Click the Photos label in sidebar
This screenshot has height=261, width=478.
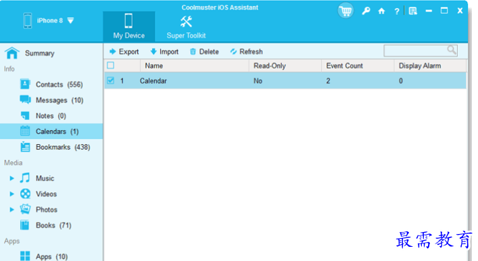pos(47,210)
